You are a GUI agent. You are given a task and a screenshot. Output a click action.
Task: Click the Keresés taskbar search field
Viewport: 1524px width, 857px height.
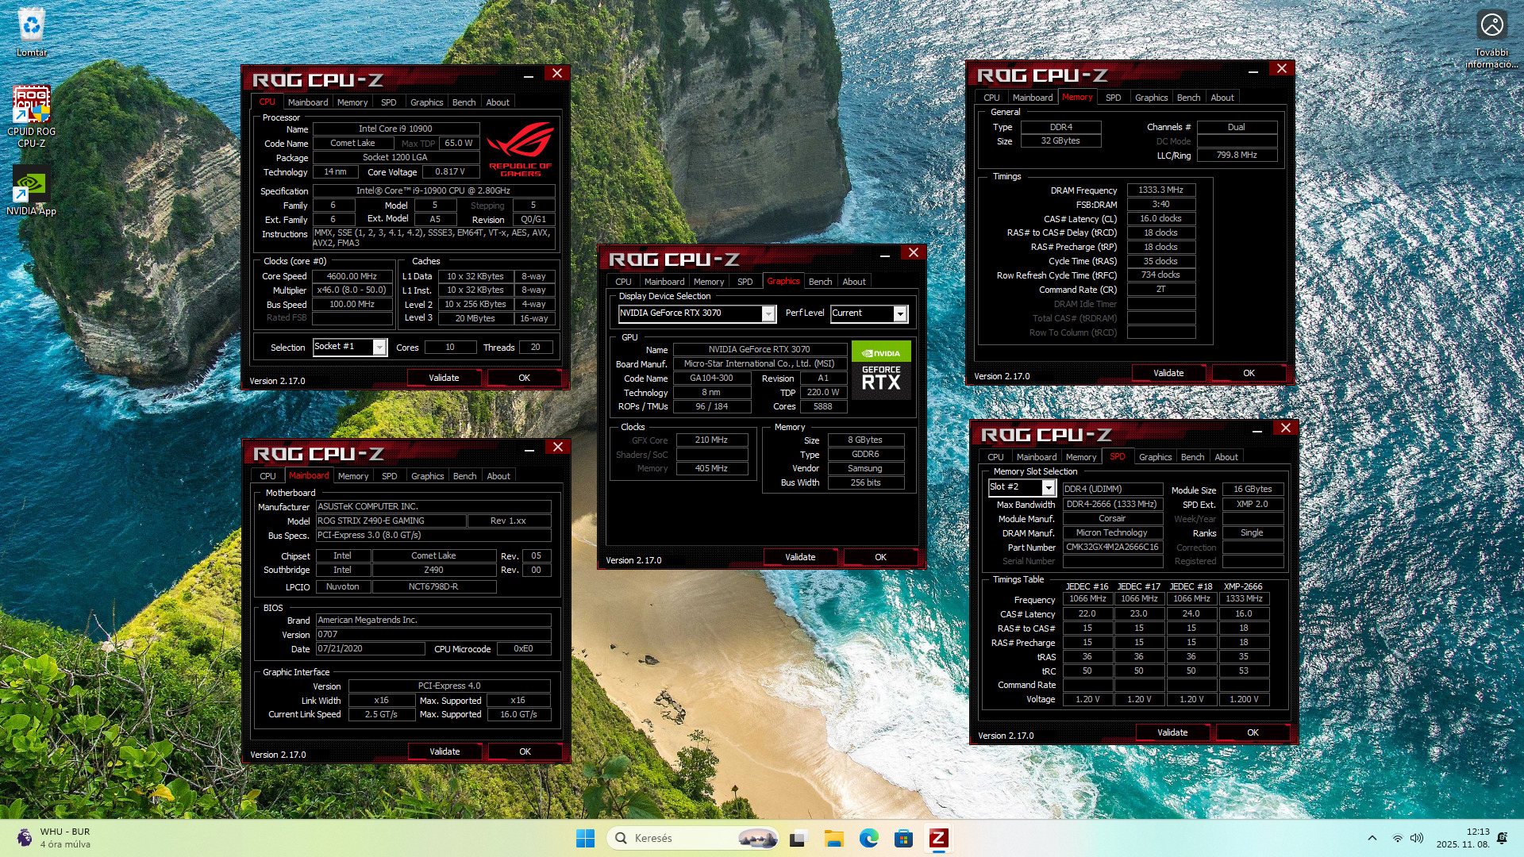click(x=683, y=838)
